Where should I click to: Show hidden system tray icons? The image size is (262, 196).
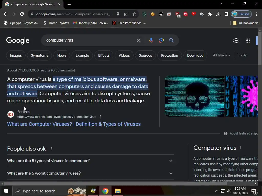[216, 191]
